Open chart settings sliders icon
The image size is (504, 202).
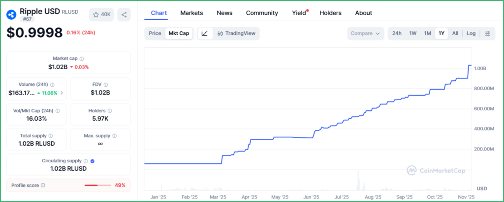pos(487,33)
